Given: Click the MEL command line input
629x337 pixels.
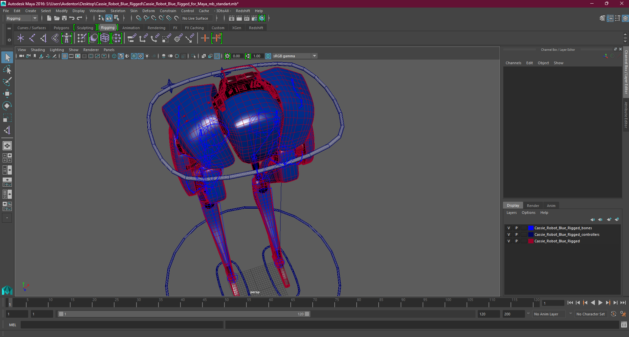Looking at the screenshot, I should [x=122, y=325].
